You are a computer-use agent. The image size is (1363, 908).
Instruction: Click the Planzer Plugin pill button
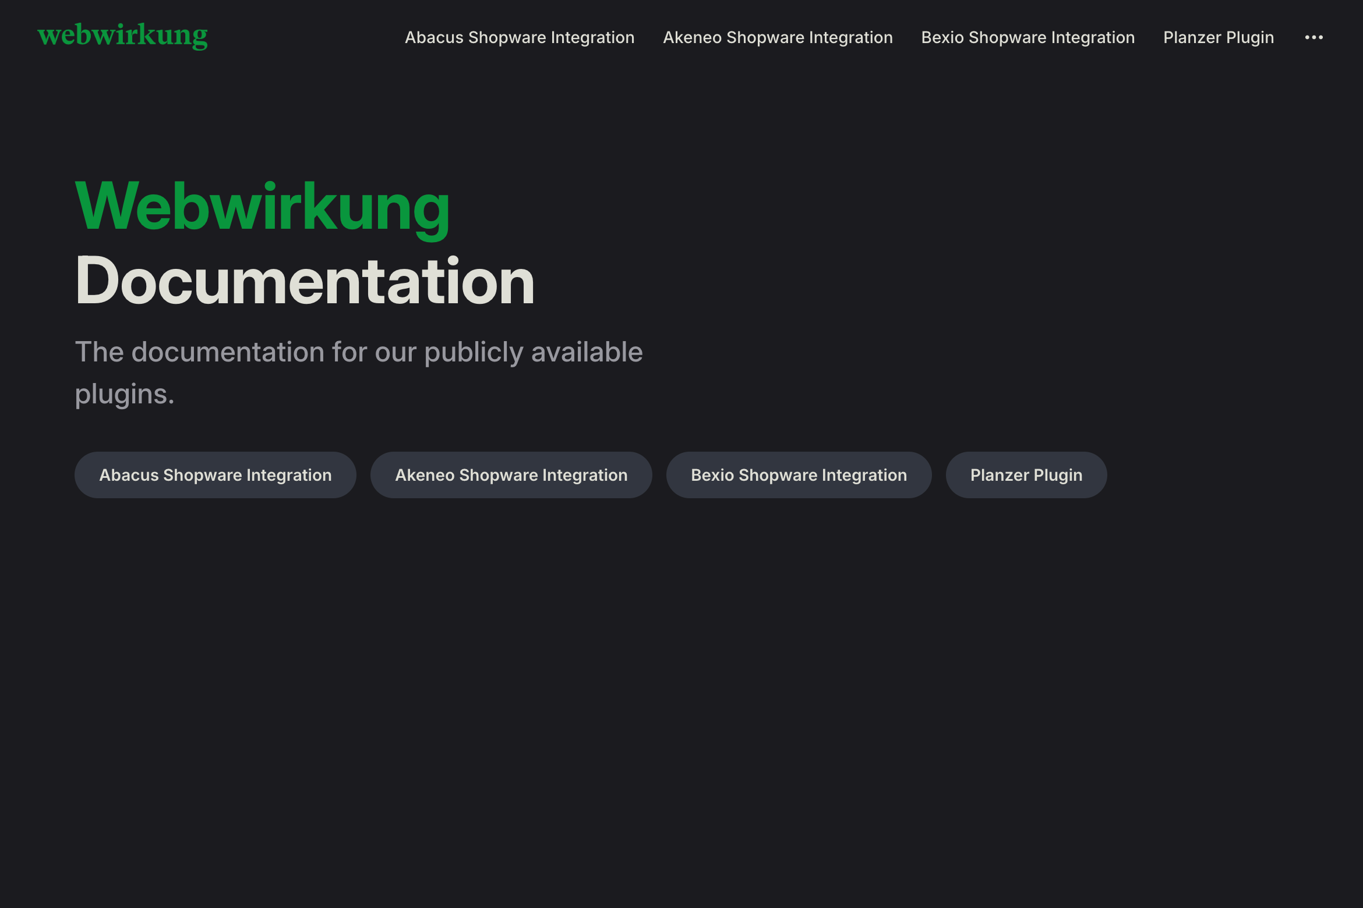pos(1026,475)
